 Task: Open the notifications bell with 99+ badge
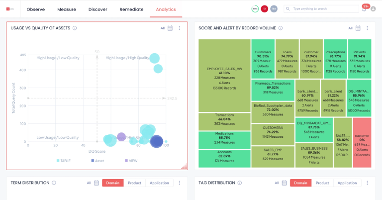pos(364,9)
